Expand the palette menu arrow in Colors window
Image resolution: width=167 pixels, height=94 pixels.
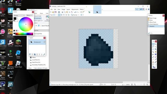coord(19,31)
